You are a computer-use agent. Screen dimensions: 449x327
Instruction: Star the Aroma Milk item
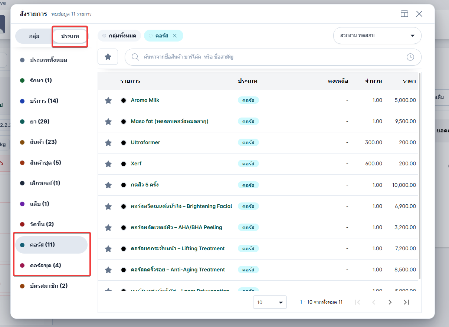(108, 100)
